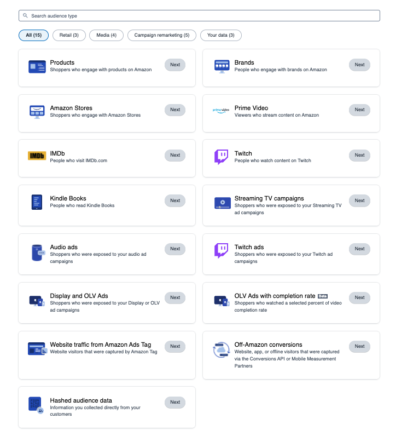Choose Next on the IMDb card

point(175,155)
